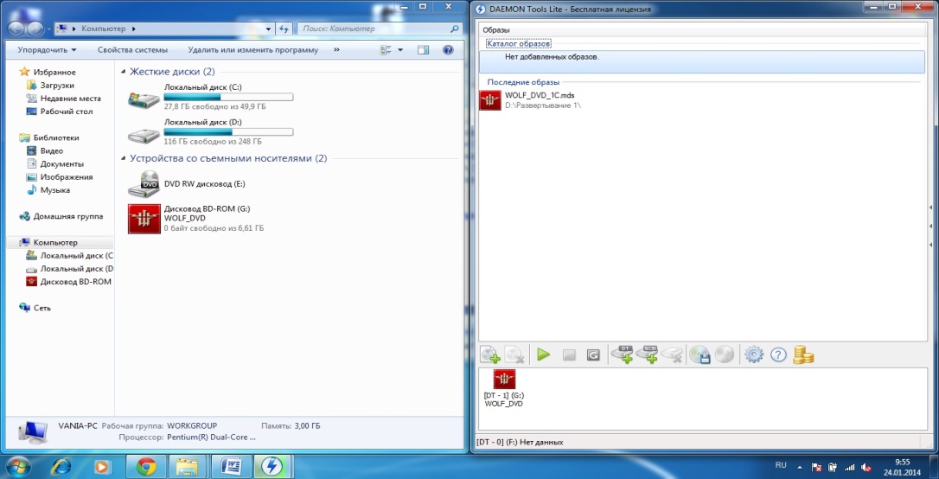
Task: Launch Windows Media Player from taskbar
Action: point(102,465)
